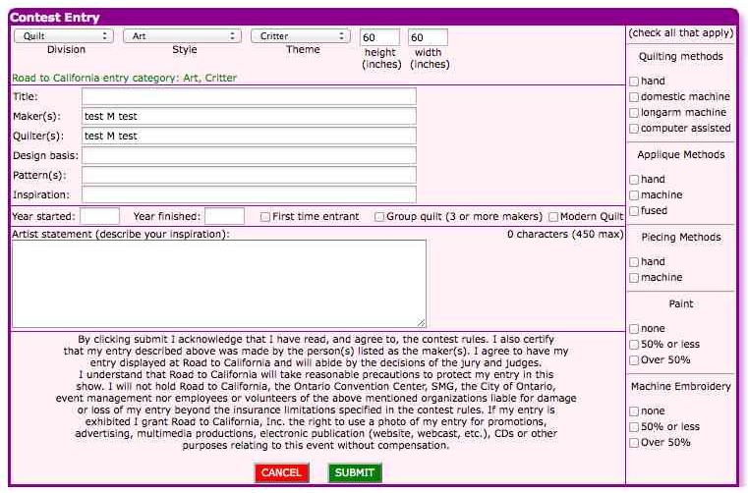Check Group quilt (3 or more makers)
Image resolution: width=748 pixels, height=493 pixels.
coord(379,217)
